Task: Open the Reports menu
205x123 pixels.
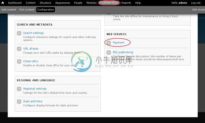Action: click(126, 3)
